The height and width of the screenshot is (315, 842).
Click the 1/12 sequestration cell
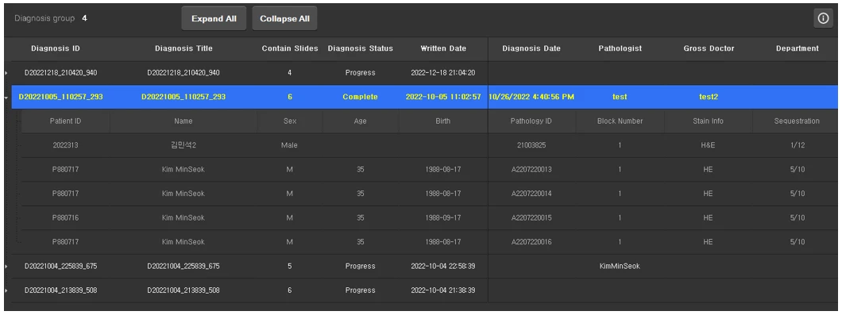click(x=798, y=145)
